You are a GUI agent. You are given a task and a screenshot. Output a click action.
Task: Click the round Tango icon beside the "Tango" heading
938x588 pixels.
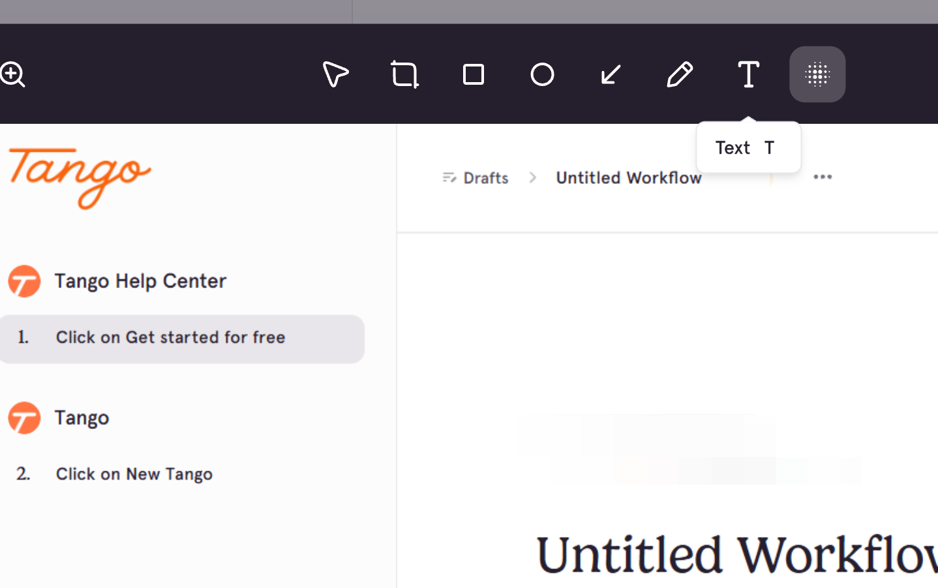[x=24, y=418]
